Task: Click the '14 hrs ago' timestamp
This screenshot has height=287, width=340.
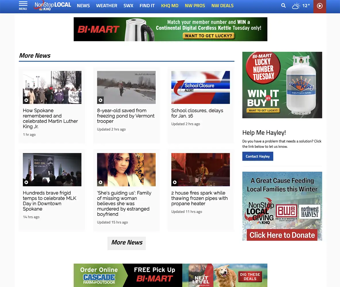Action: click(31, 217)
